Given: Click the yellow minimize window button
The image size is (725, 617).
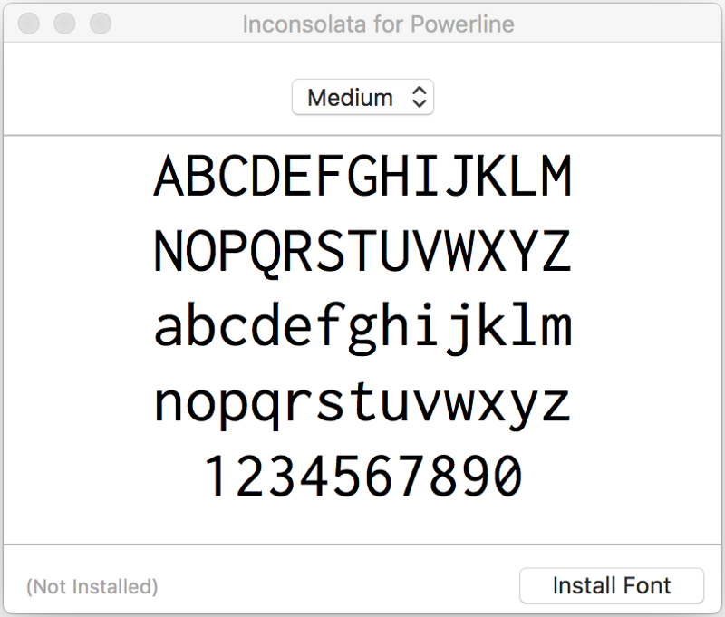Looking at the screenshot, I should click(64, 24).
